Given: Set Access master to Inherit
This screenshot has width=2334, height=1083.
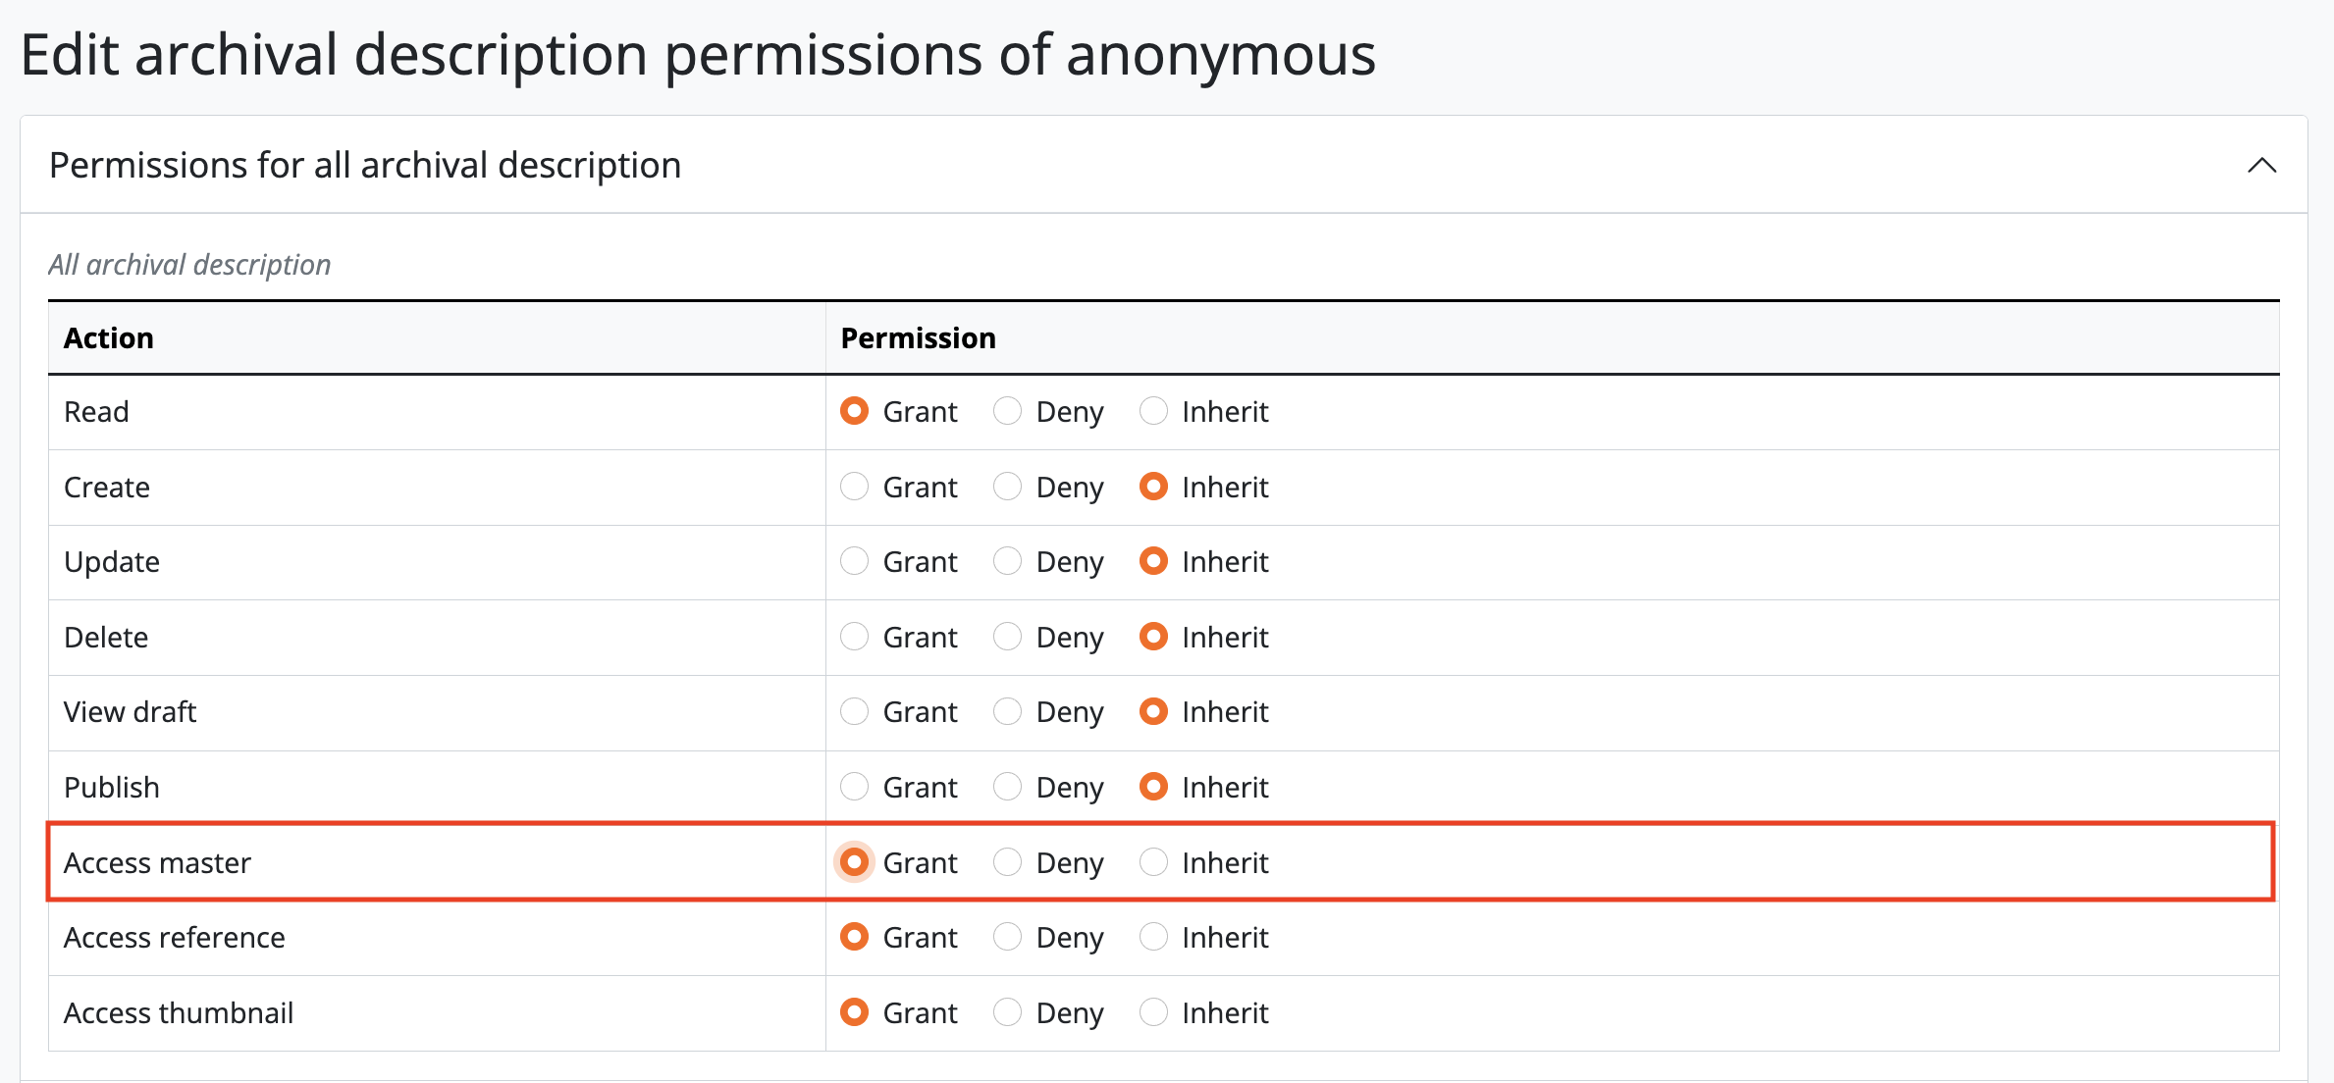Looking at the screenshot, I should (x=1153, y=862).
